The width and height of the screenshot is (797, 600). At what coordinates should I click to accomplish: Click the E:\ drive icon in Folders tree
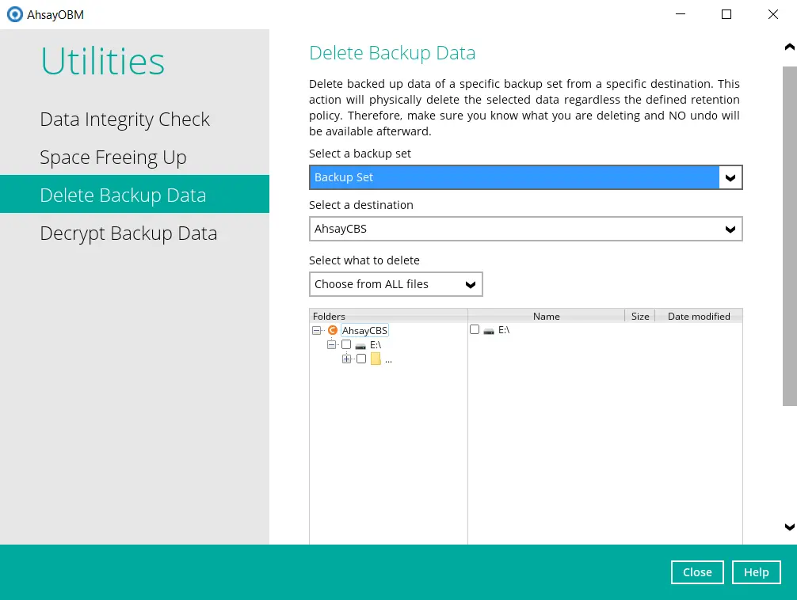coord(360,344)
